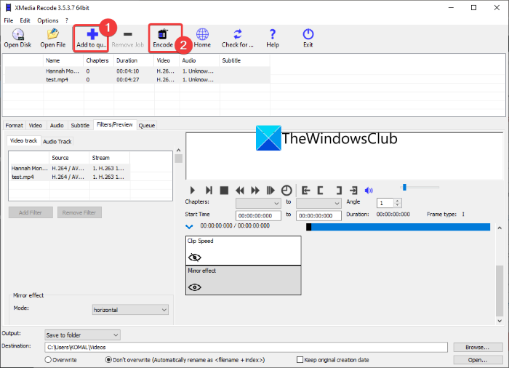The height and width of the screenshot is (368, 509).
Task: Open Disk from the toolbar
Action: pos(18,38)
